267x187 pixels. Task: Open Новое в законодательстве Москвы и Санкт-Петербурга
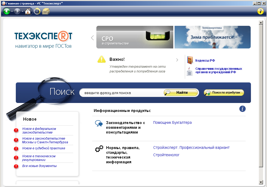(x=45, y=140)
